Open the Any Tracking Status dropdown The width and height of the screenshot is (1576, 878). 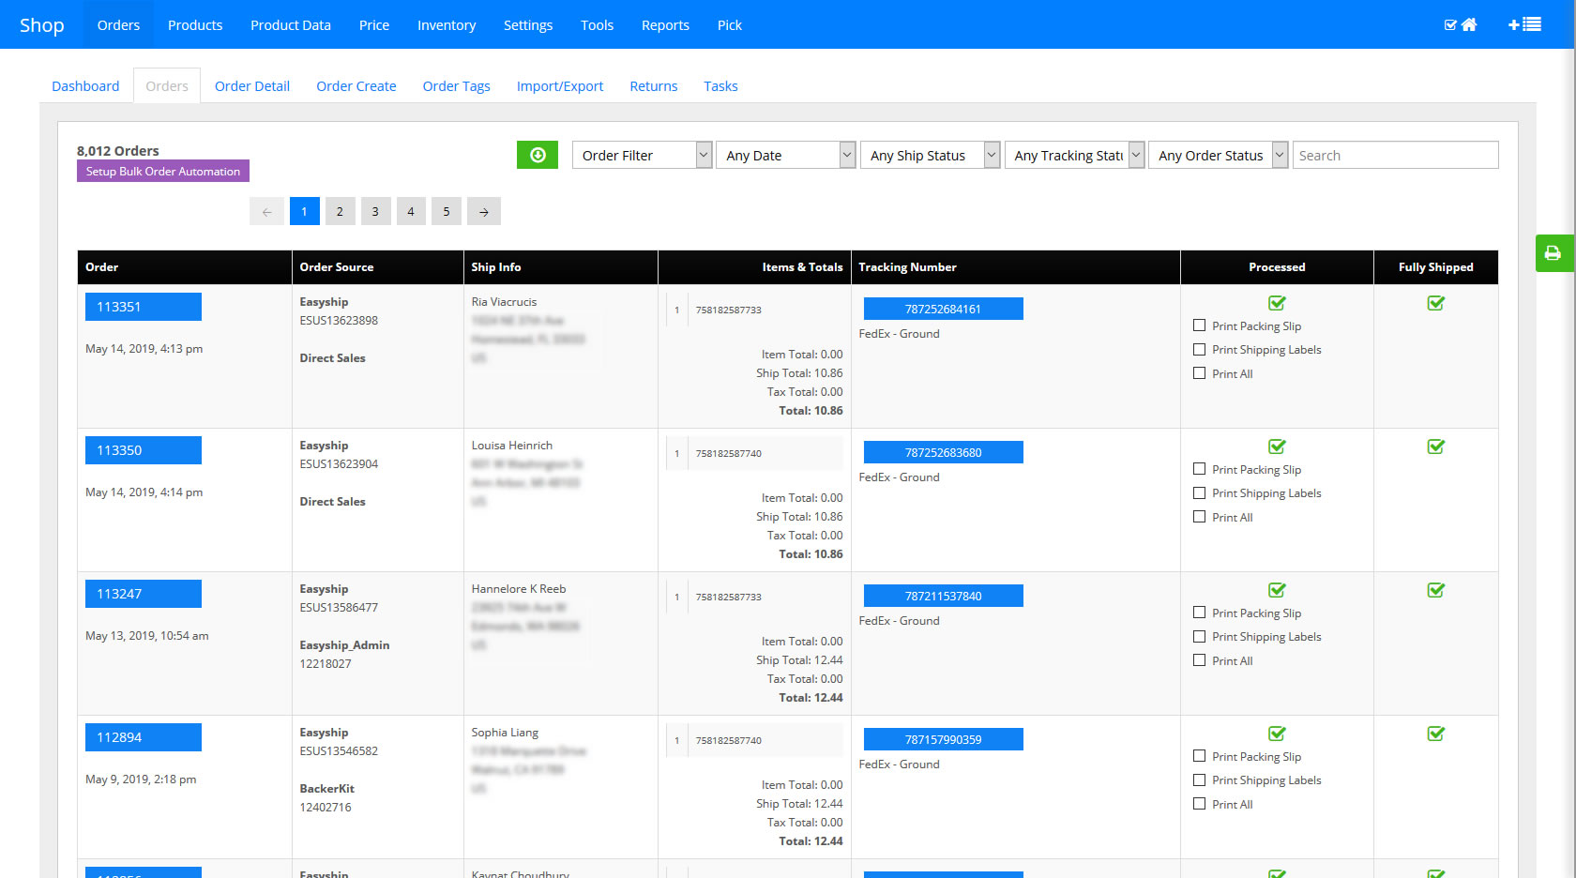pos(1074,155)
